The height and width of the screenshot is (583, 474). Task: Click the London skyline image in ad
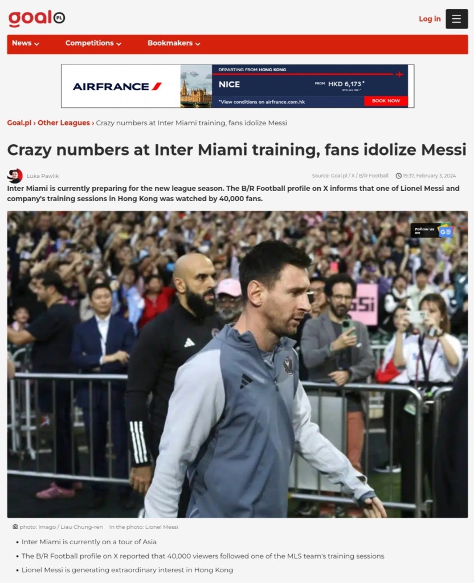click(196, 86)
